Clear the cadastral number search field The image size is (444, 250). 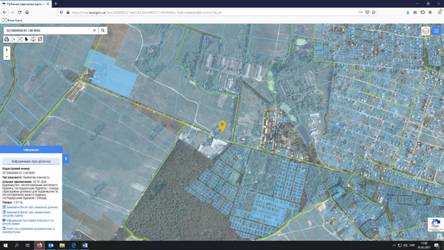[94, 30]
